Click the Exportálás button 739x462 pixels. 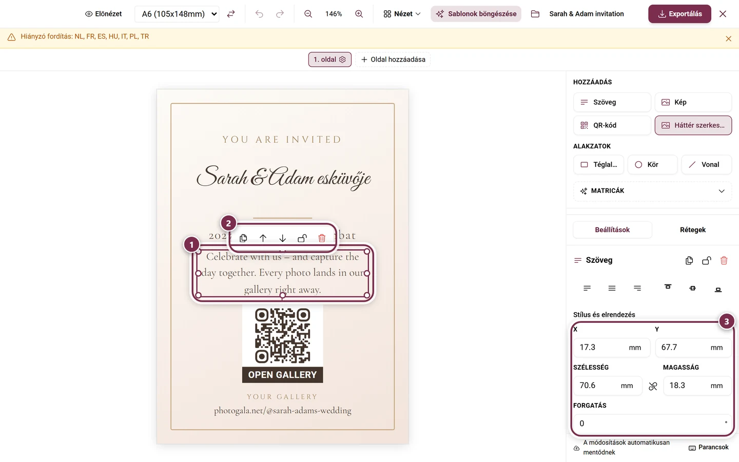pyautogui.click(x=679, y=14)
